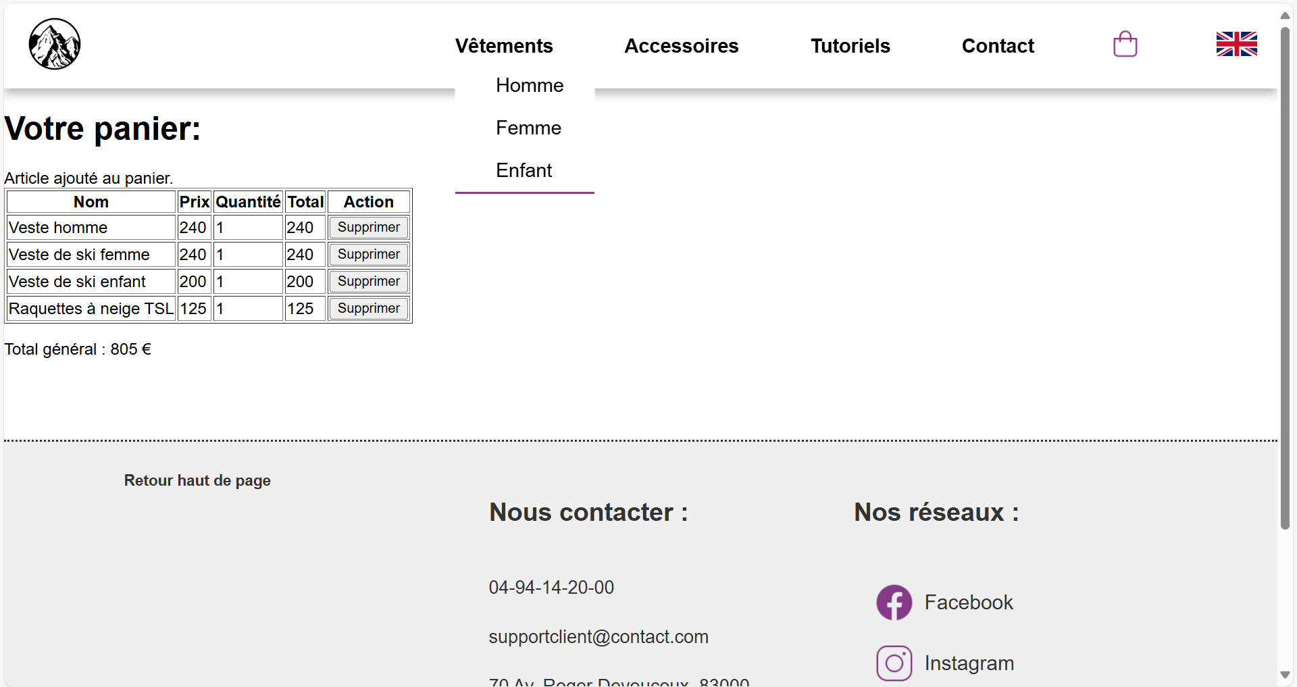Select Femme in the Vêtements dropdown

(528, 128)
